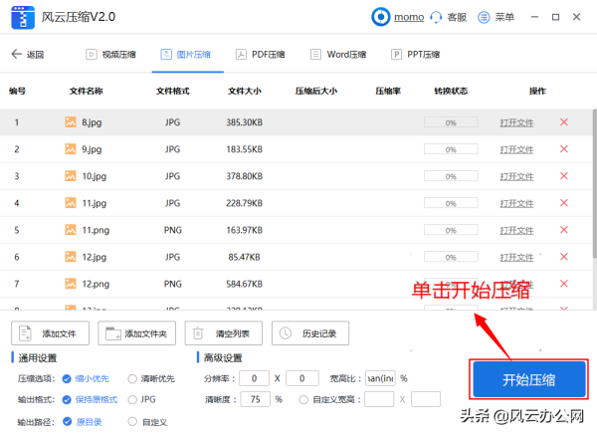Click the 清空列表 button
The width and height of the screenshot is (597, 436).
click(x=224, y=333)
